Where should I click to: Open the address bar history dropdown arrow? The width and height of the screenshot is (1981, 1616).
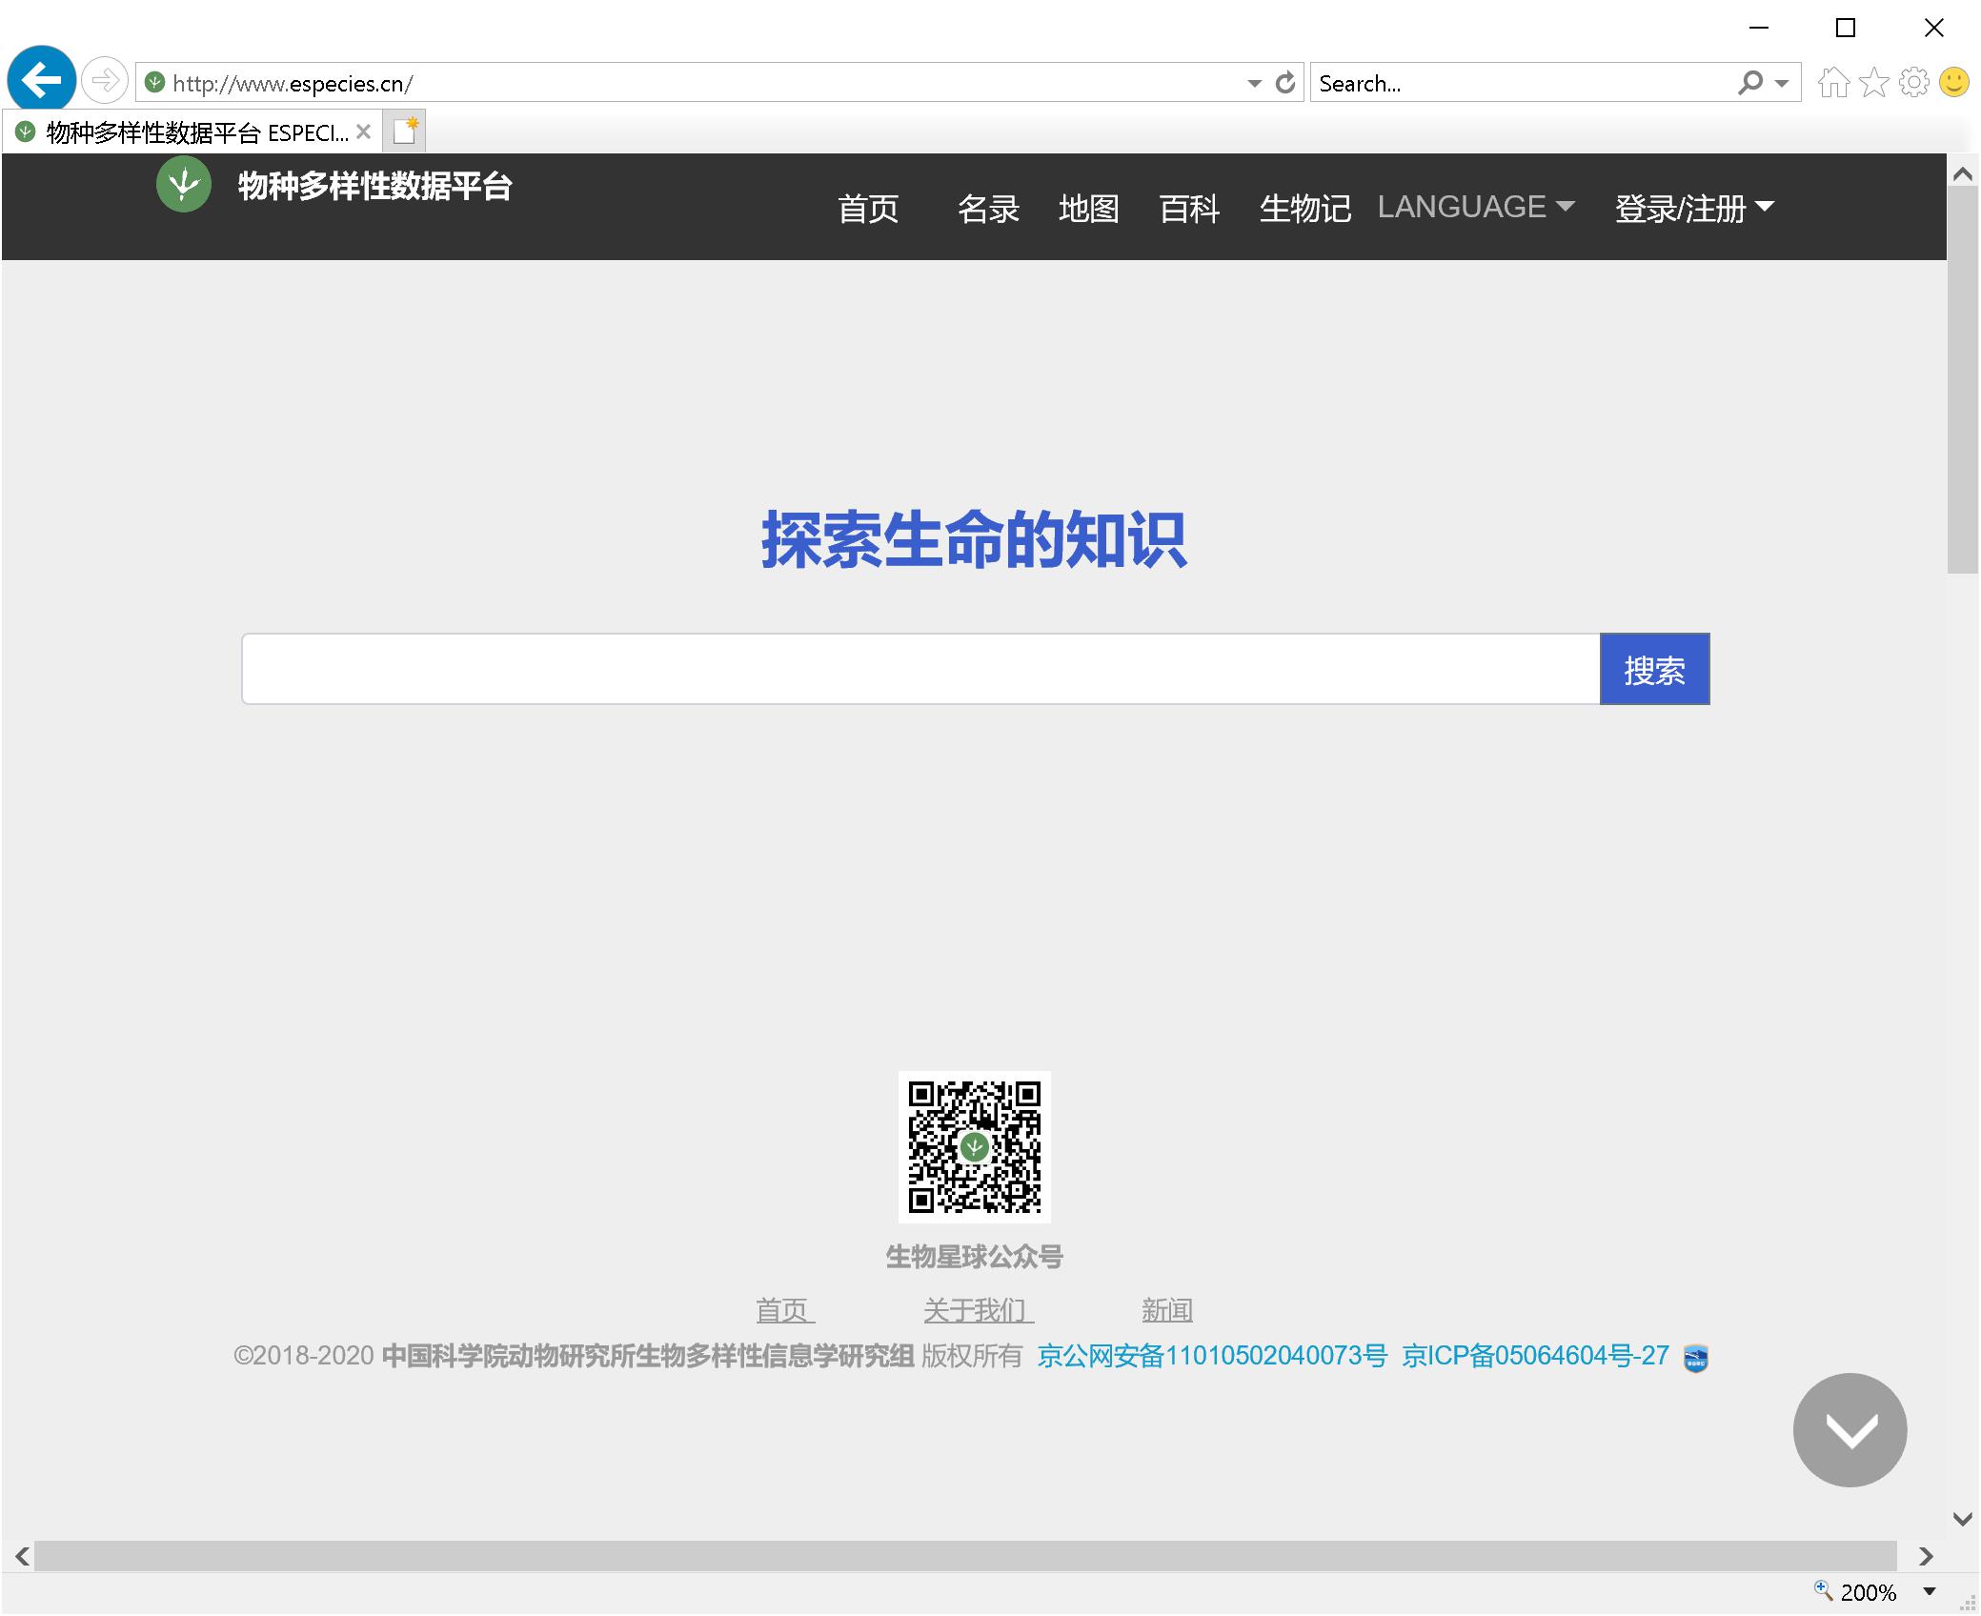point(1254,84)
